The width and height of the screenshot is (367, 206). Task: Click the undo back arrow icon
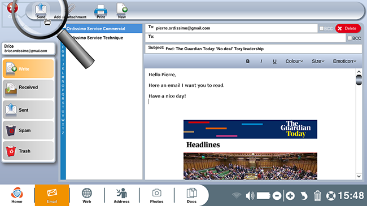click(x=304, y=196)
